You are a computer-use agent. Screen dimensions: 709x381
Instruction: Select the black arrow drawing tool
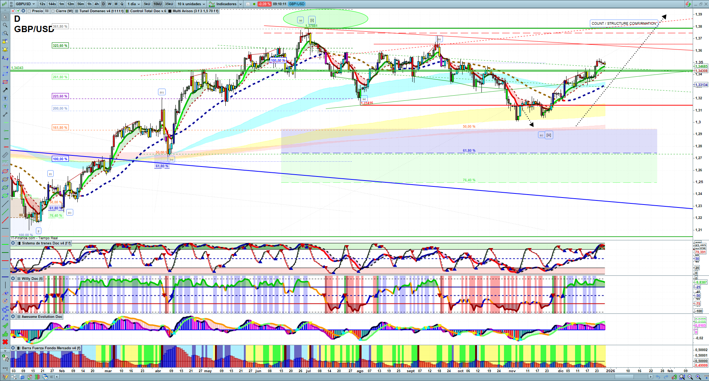pyautogui.click(x=5, y=90)
